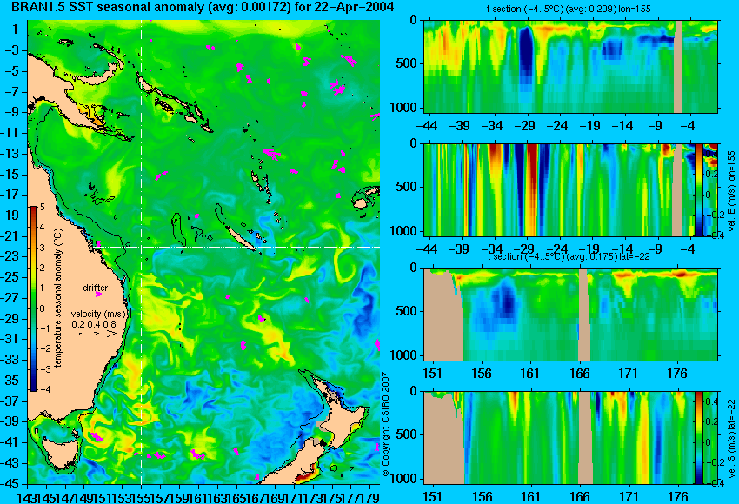The width and height of the screenshot is (739, 504).
Task: Click the 'vel. E (m/s) lon=155' vertical label
Action: [732, 191]
